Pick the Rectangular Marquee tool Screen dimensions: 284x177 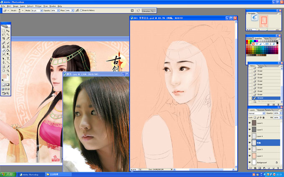coord(3,31)
